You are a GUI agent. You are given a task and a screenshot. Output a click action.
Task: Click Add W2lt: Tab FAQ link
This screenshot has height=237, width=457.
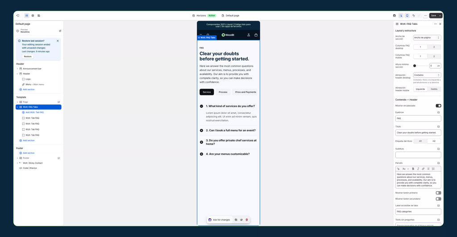[x=34, y=112]
